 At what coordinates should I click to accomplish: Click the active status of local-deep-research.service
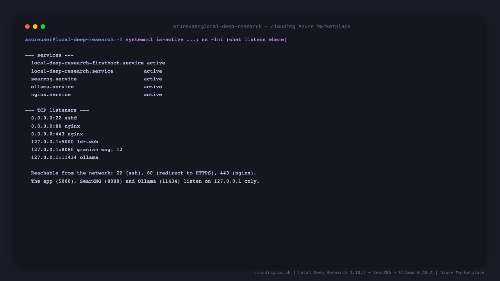(153, 71)
